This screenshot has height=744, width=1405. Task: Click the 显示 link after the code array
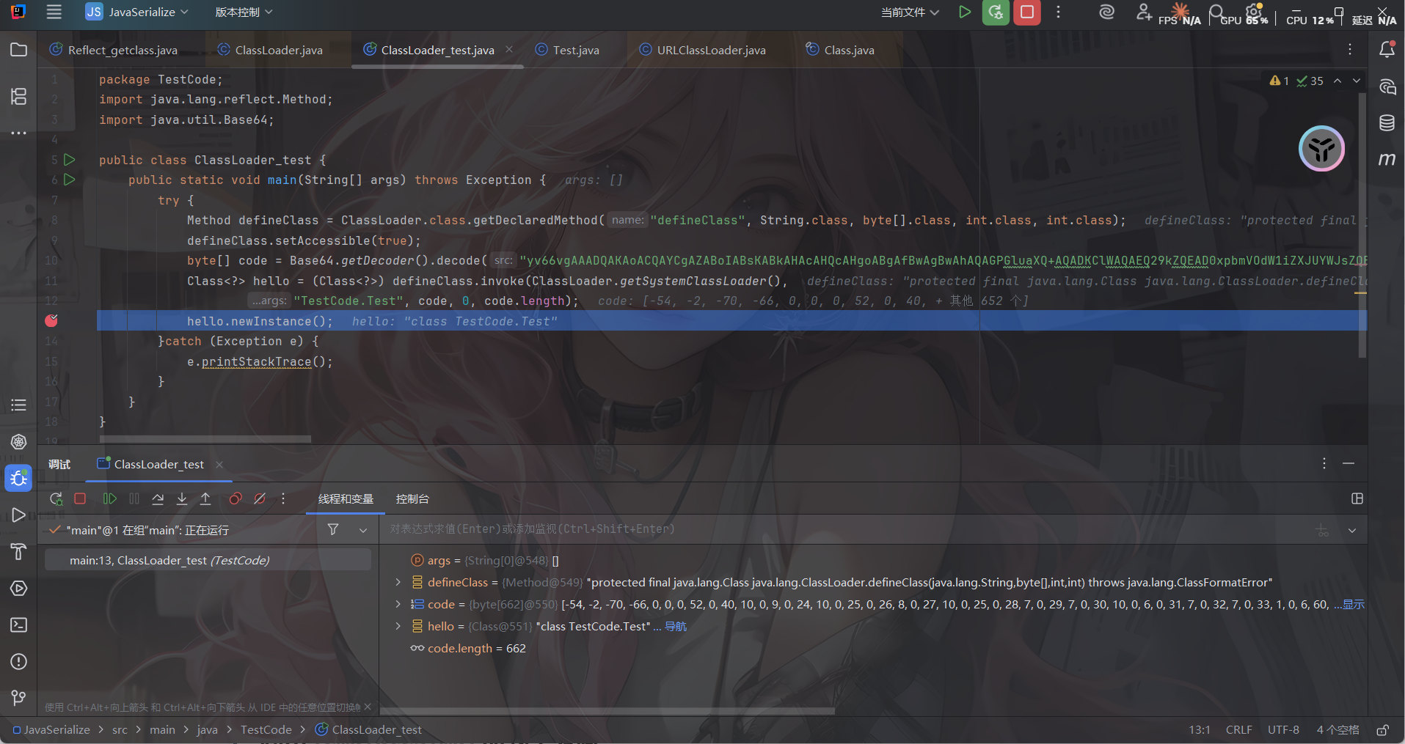click(1353, 605)
